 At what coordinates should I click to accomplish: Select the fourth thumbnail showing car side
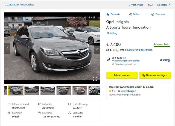click(x=48, y=90)
